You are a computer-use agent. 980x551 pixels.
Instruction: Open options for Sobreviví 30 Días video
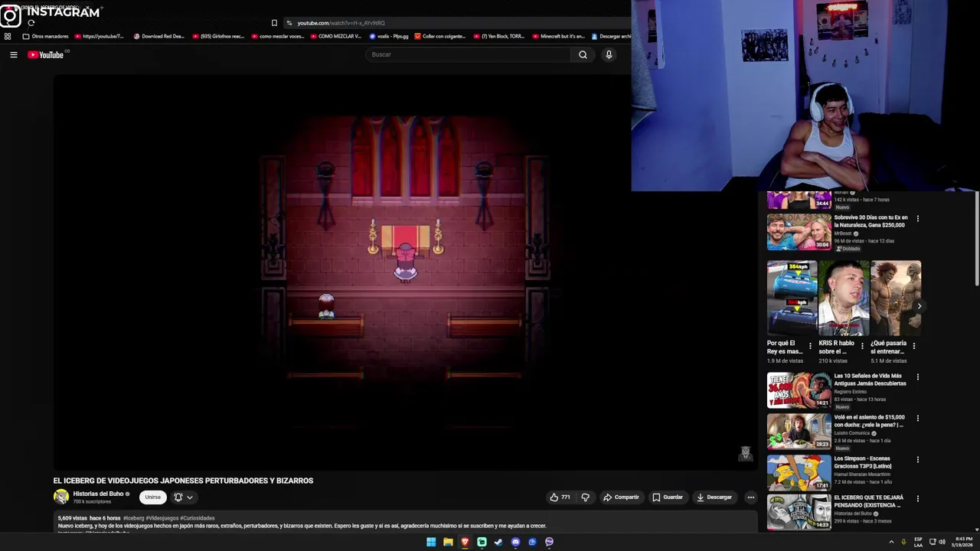pyautogui.click(x=918, y=219)
